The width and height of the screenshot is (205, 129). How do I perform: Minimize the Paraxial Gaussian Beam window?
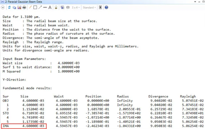pos(199,2)
